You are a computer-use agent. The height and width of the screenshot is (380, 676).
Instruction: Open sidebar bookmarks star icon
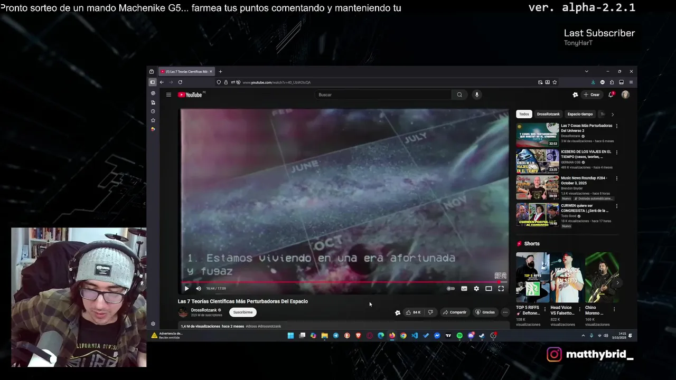coord(153,120)
